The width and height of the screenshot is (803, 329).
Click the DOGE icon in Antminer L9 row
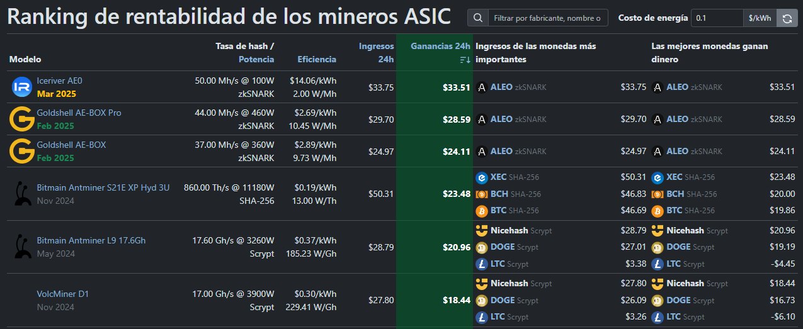click(482, 247)
